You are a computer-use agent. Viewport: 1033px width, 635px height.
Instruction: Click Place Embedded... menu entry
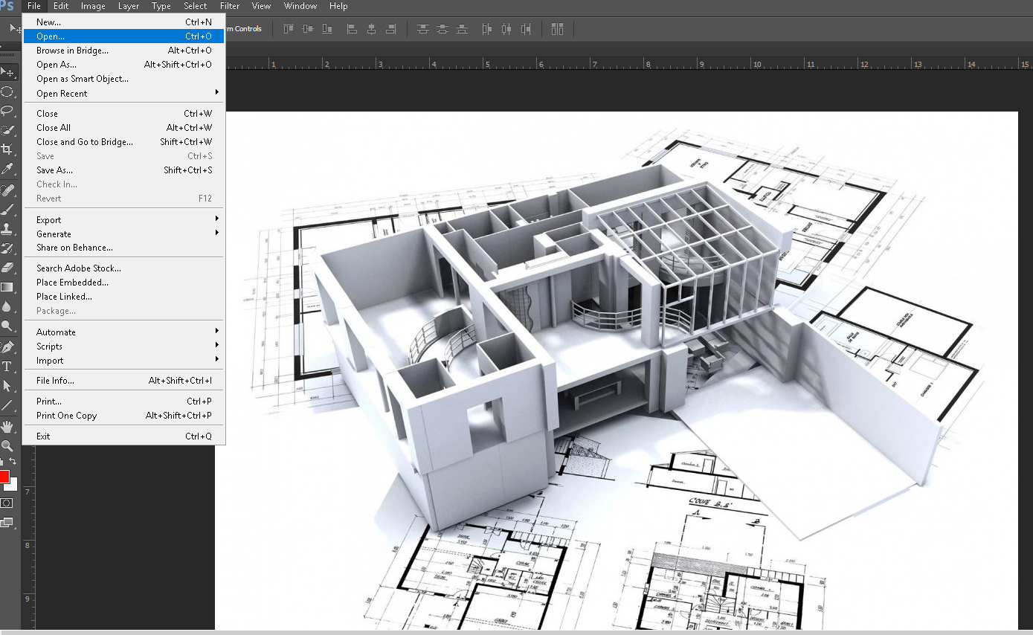(72, 283)
